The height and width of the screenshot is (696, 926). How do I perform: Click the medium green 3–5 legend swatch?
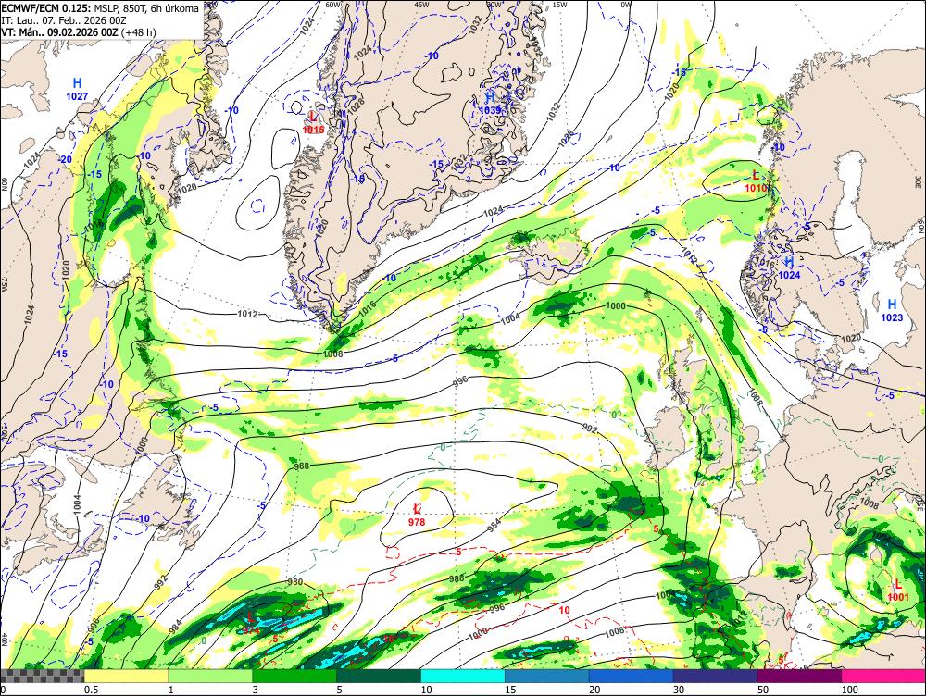click(294, 676)
